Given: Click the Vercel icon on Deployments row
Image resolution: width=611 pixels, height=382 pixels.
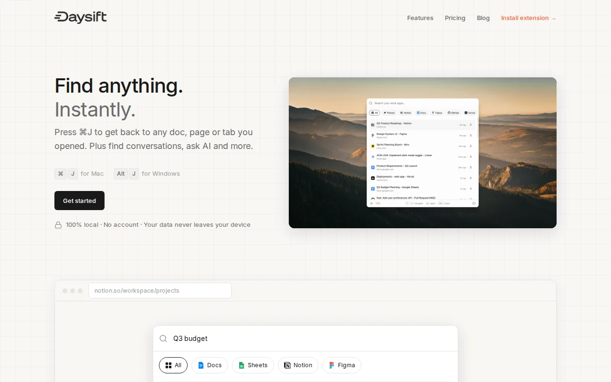Looking at the screenshot, I should 373,178.
